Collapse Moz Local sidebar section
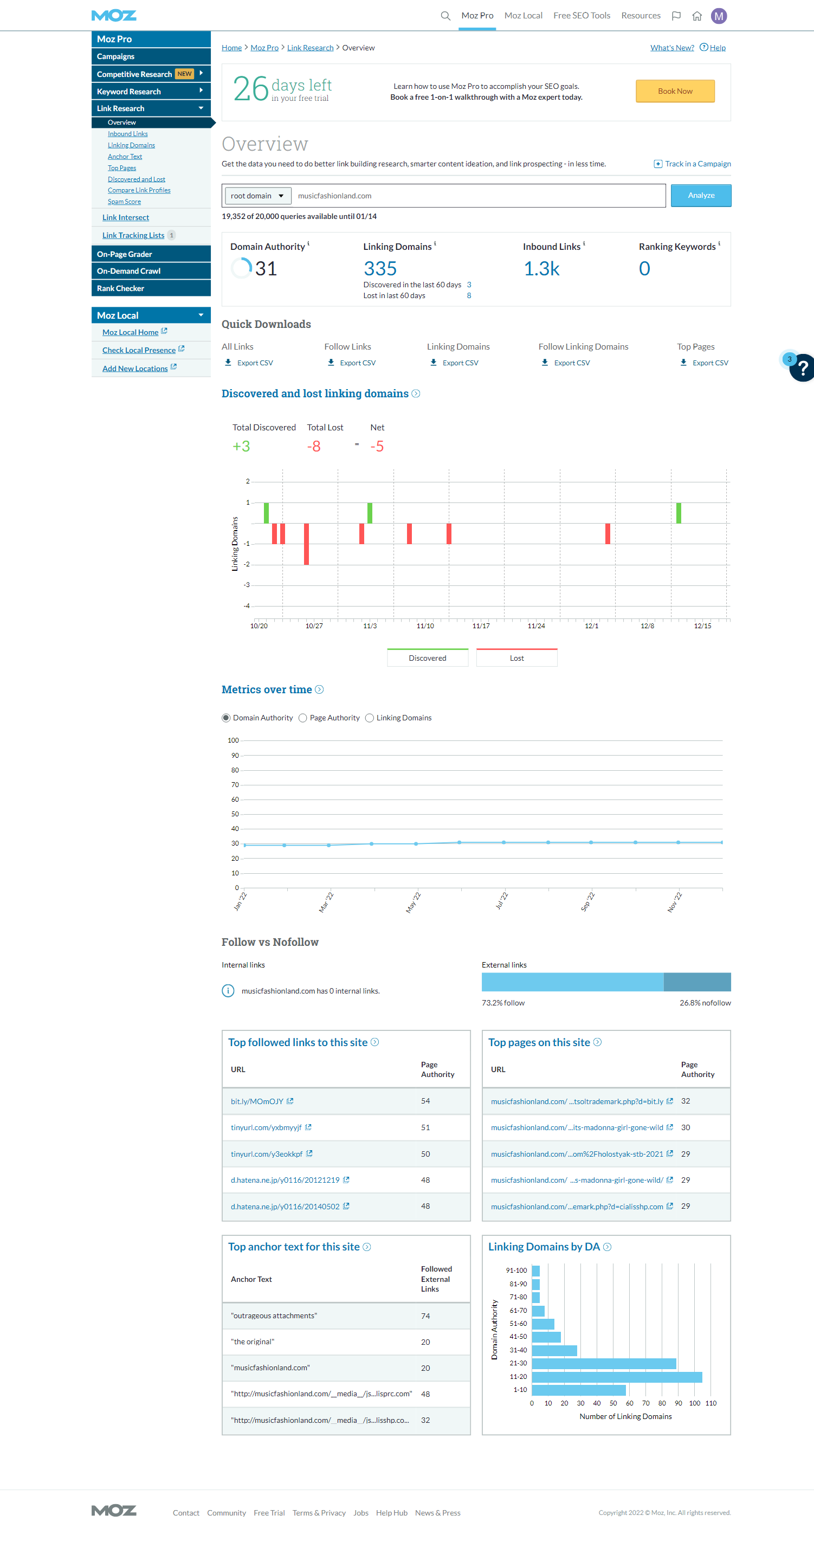The height and width of the screenshot is (1541, 814). (x=201, y=315)
